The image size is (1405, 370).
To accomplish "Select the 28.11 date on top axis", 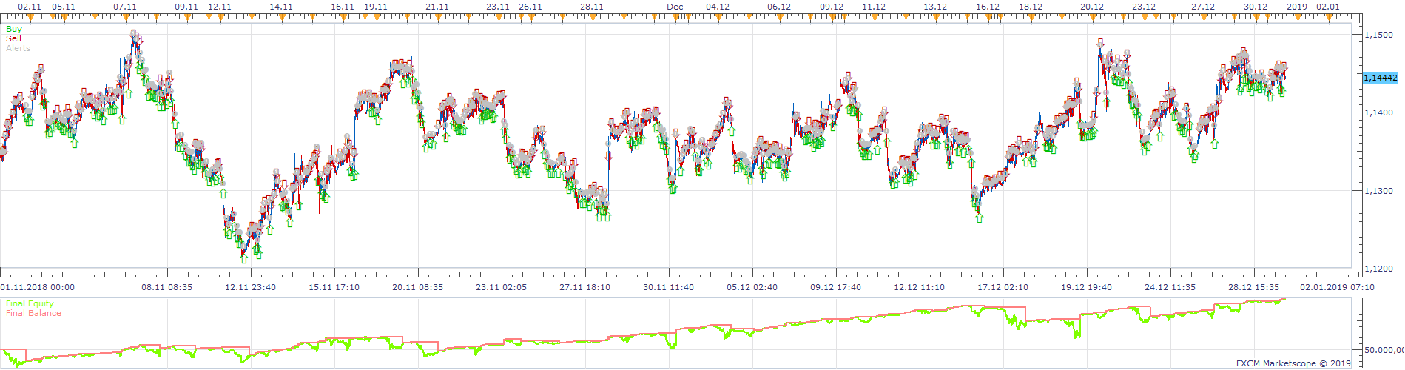I will (x=592, y=7).
